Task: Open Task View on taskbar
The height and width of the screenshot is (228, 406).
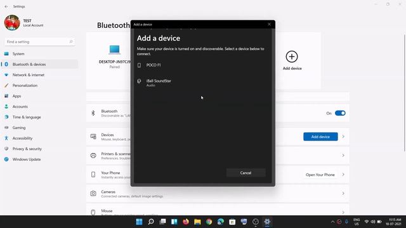Action: 162,222
